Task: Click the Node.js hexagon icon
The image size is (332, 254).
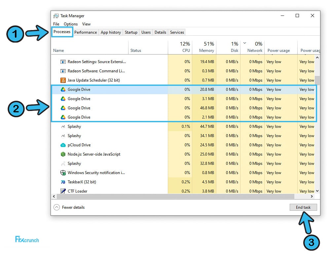Action: (x=63, y=154)
